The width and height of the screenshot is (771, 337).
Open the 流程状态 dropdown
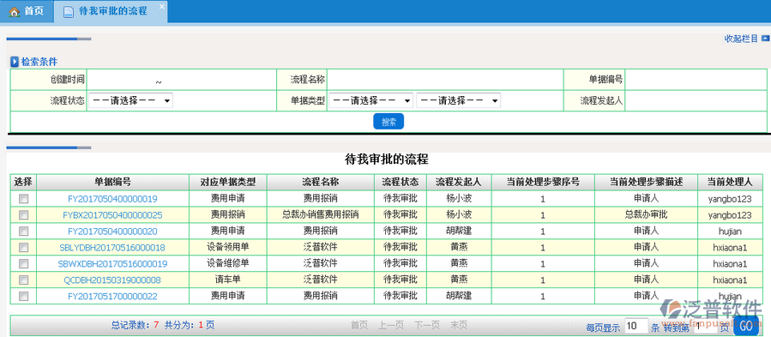click(130, 101)
